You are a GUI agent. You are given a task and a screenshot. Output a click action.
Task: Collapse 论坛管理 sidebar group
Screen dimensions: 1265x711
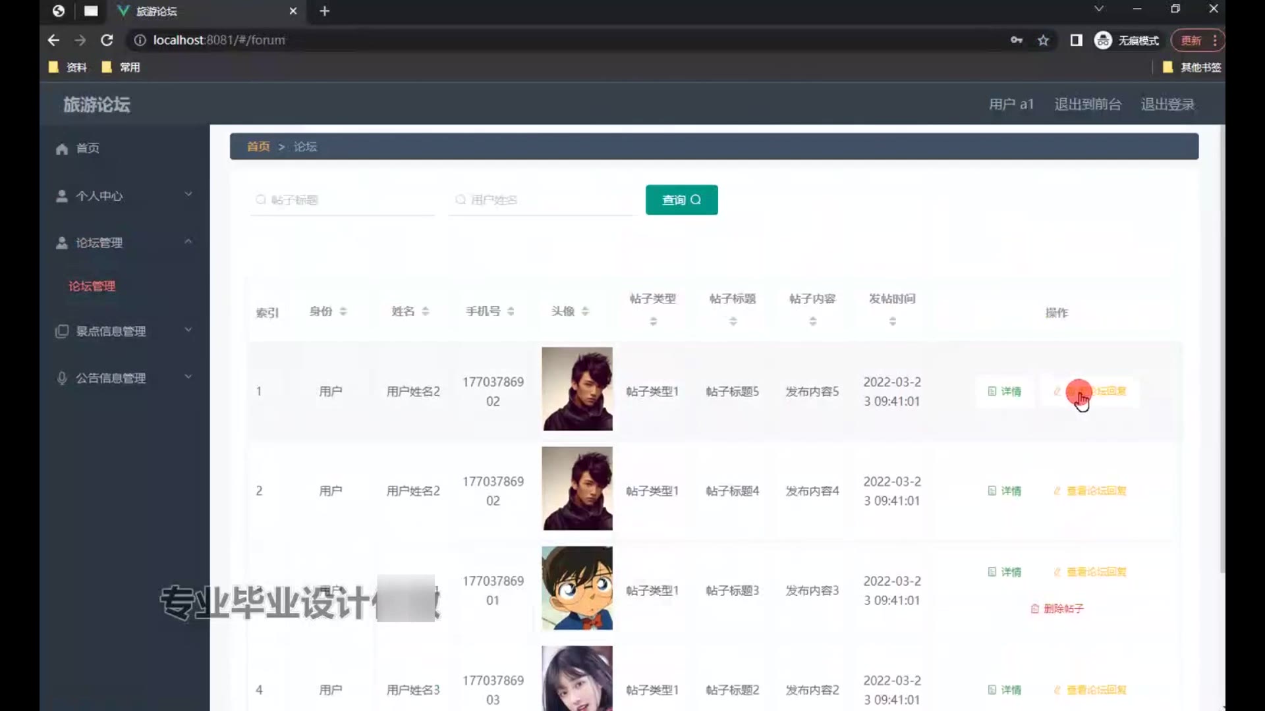(125, 242)
